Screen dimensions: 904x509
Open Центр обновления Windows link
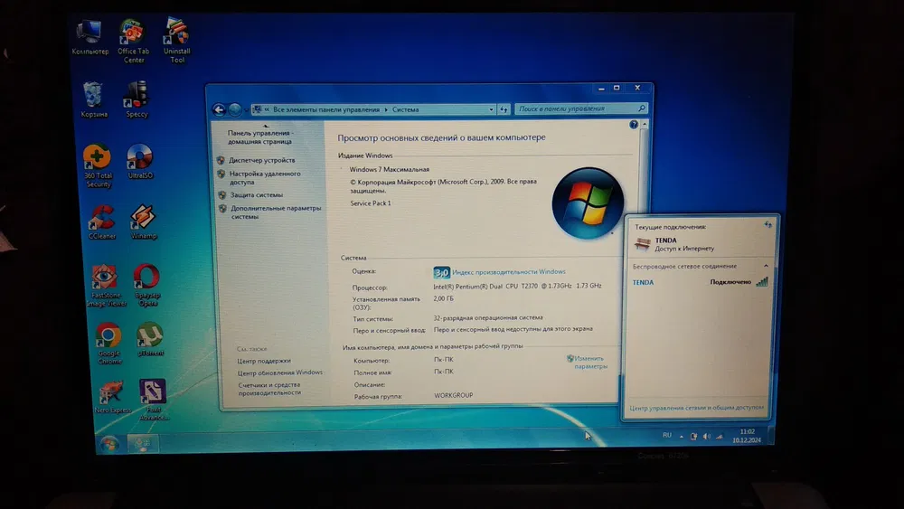(x=279, y=372)
